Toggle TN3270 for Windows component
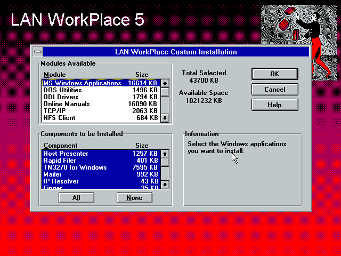 tap(101, 167)
